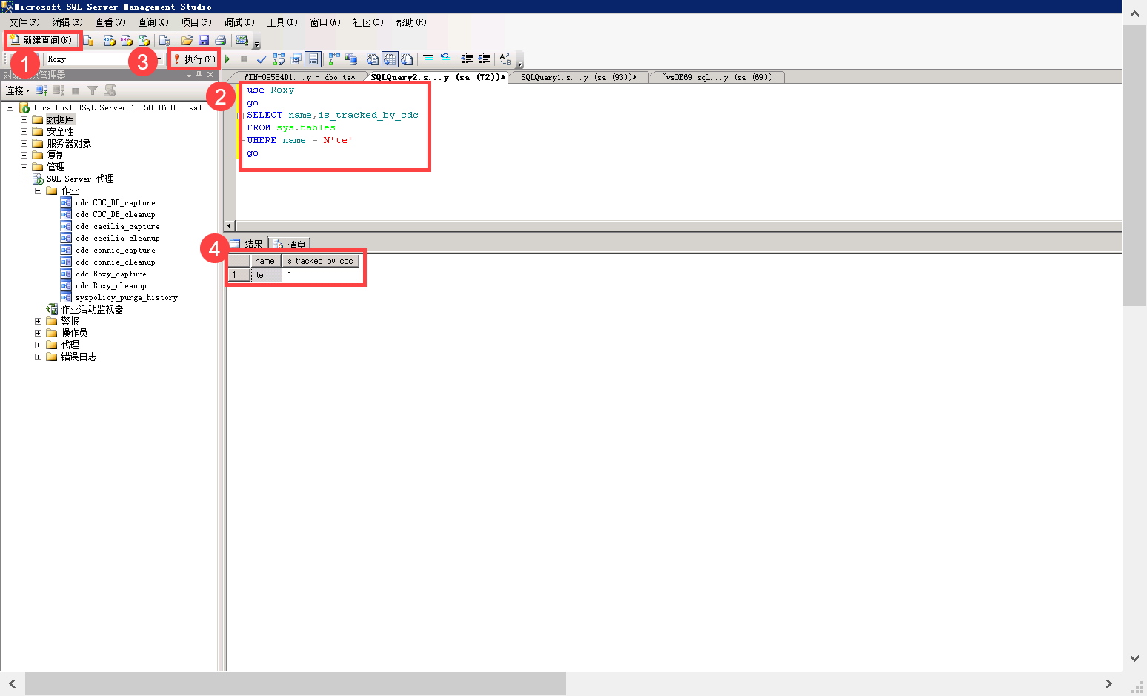This screenshot has height=696, width=1147.
Task: Open the 查询(Q) menu
Action: [x=153, y=22]
